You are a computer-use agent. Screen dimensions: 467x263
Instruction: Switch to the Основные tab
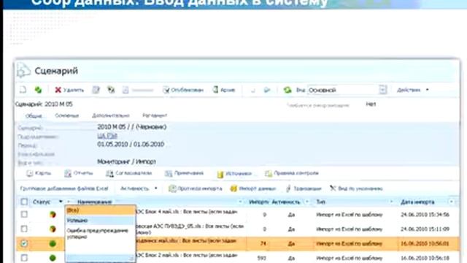(66, 115)
